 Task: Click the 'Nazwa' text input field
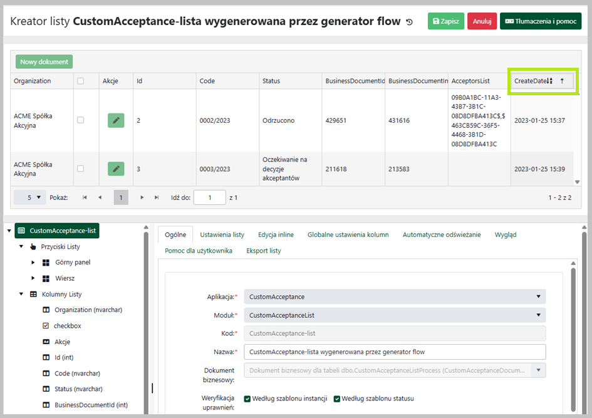pyautogui.click(x=395, y=352)
